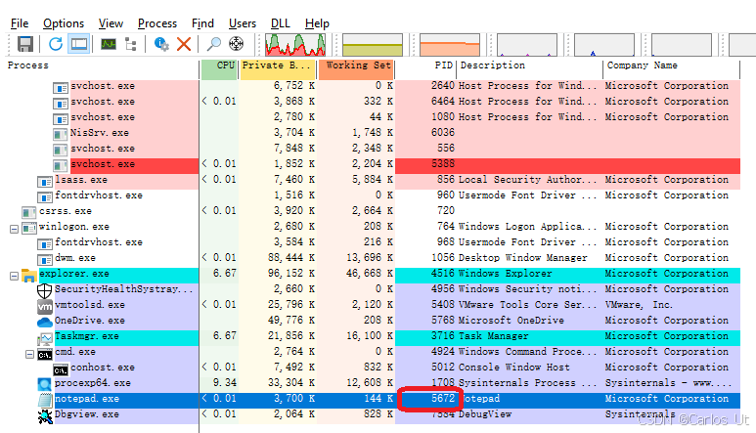Click the lsass.exe process icon

pos(45,182)
